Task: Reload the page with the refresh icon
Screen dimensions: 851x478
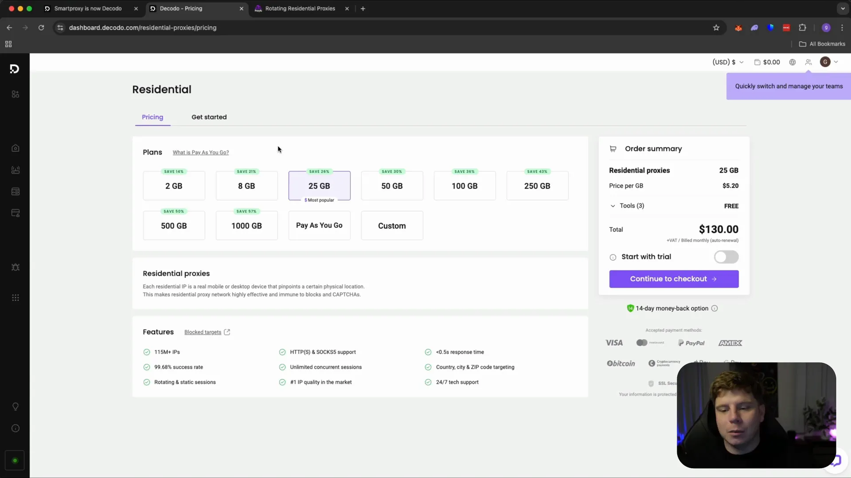Action: [41, 28]
